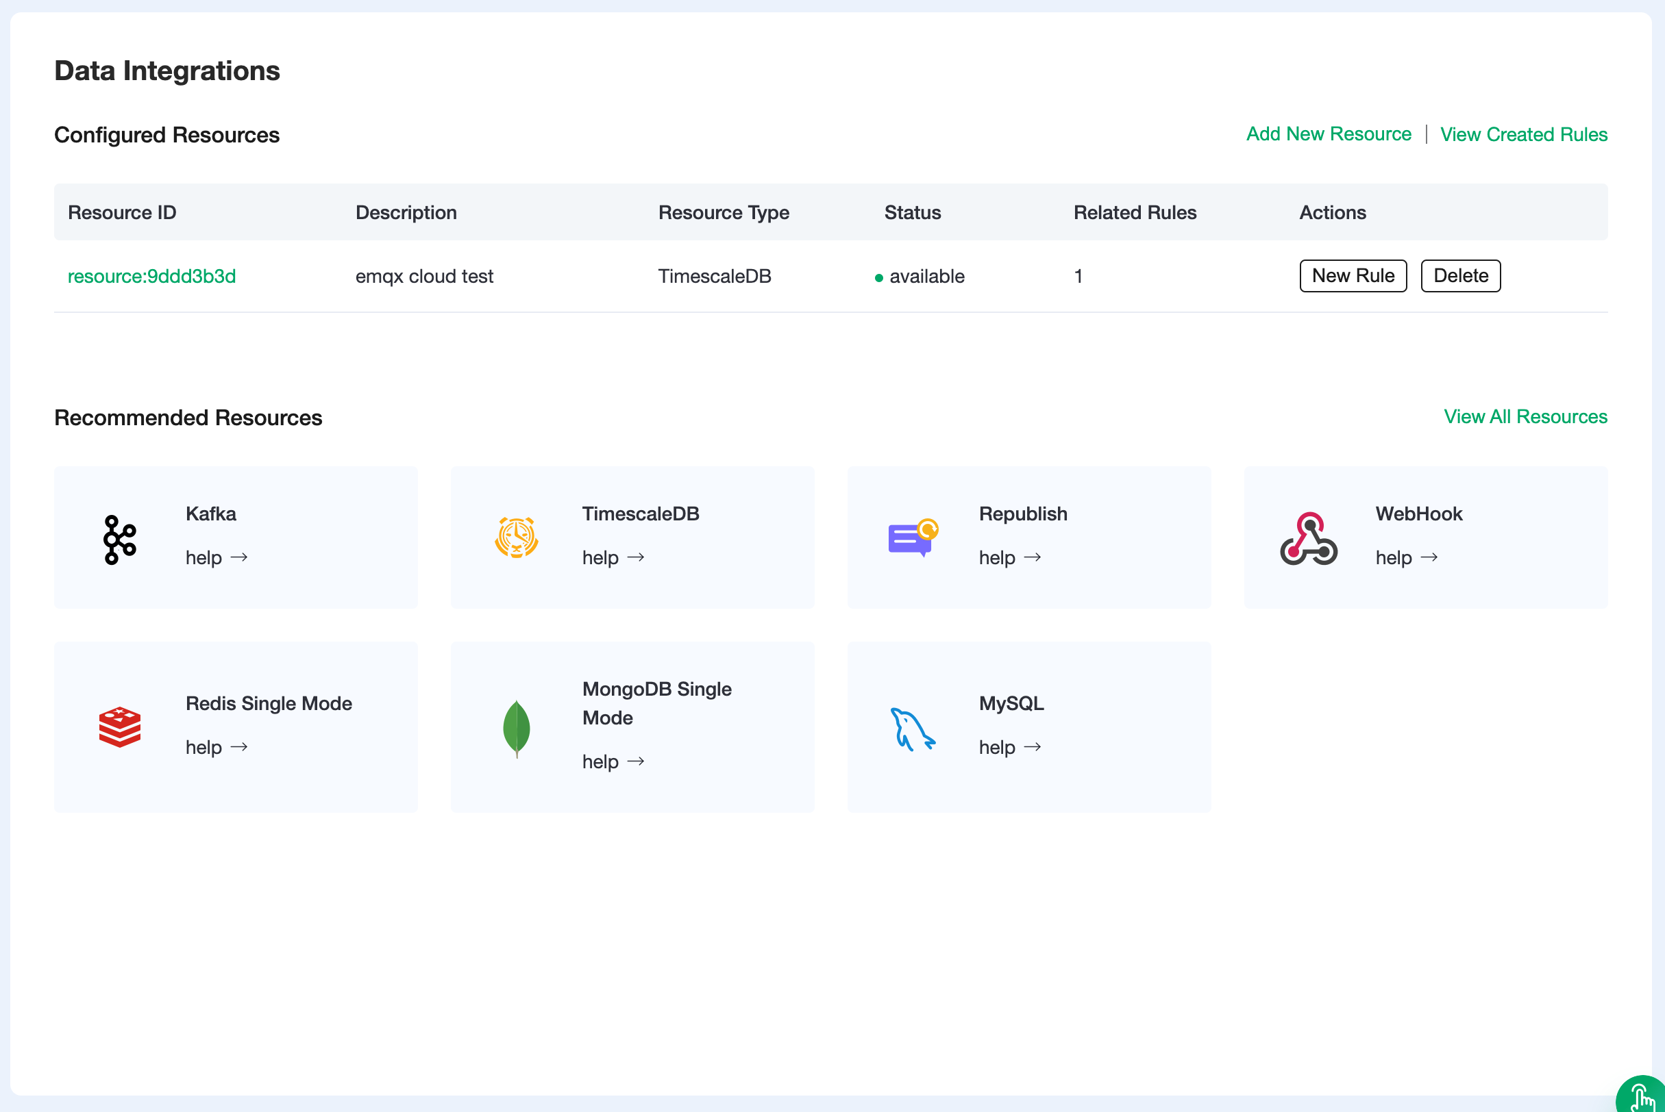Click the TimescaleDB resource type cell
The height and width of the screenshot is (1112, 1665).
tap(715, 276)
